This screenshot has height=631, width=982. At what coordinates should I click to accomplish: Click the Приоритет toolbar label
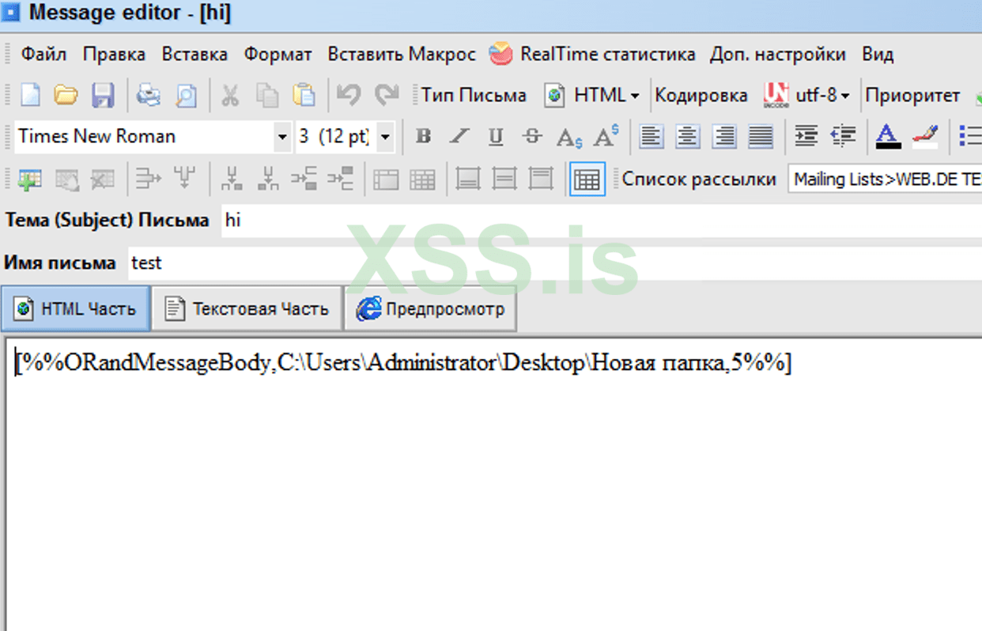click(x=912, y=96)
